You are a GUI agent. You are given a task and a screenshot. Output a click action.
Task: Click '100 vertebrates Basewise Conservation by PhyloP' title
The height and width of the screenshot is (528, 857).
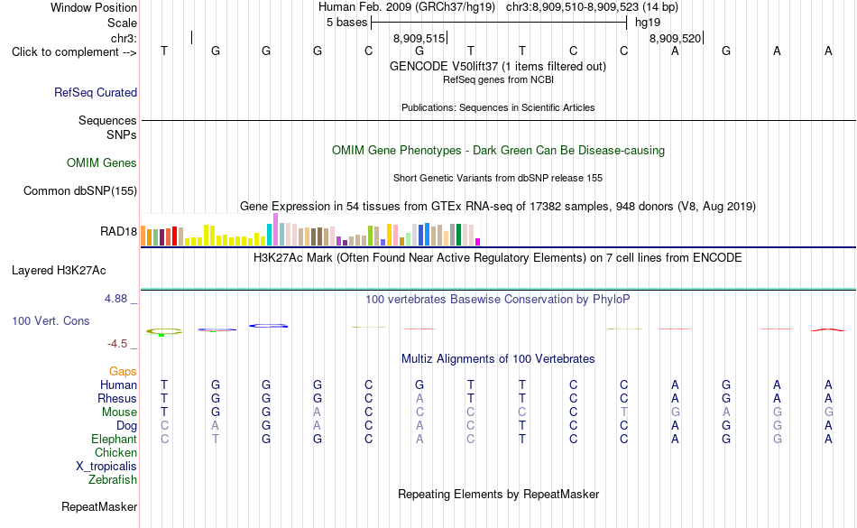[x=498, y=299]
